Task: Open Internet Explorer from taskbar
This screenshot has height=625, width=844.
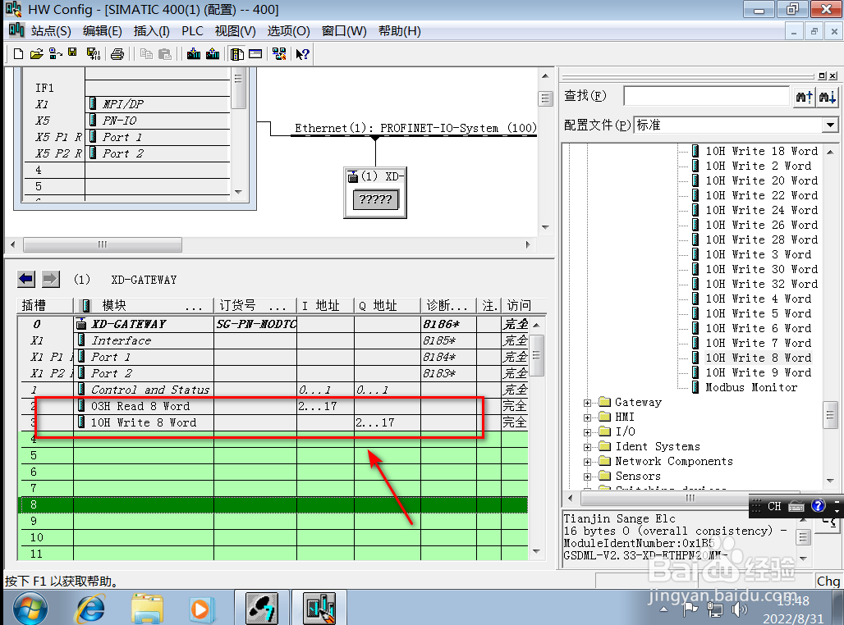Action: click(91, 609)
